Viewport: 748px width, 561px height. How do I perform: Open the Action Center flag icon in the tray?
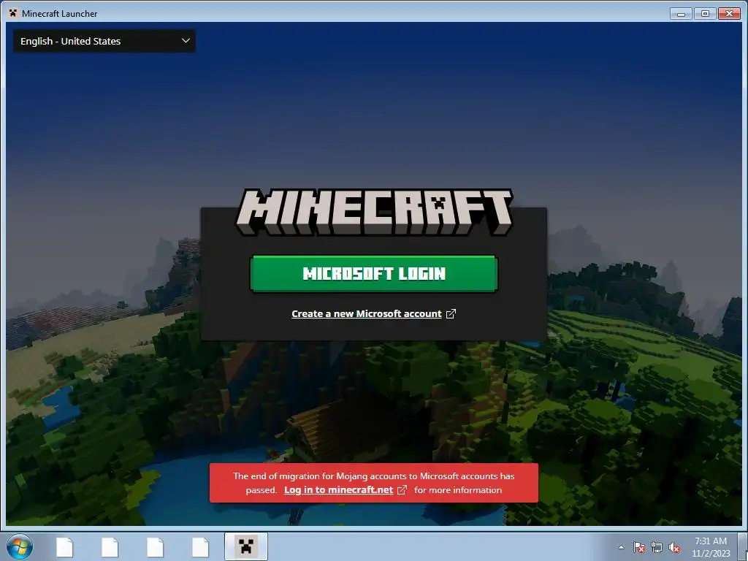tap(638, 547)
